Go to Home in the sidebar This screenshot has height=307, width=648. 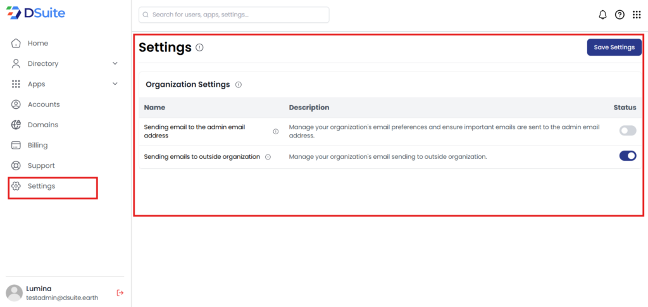[37, 43]
